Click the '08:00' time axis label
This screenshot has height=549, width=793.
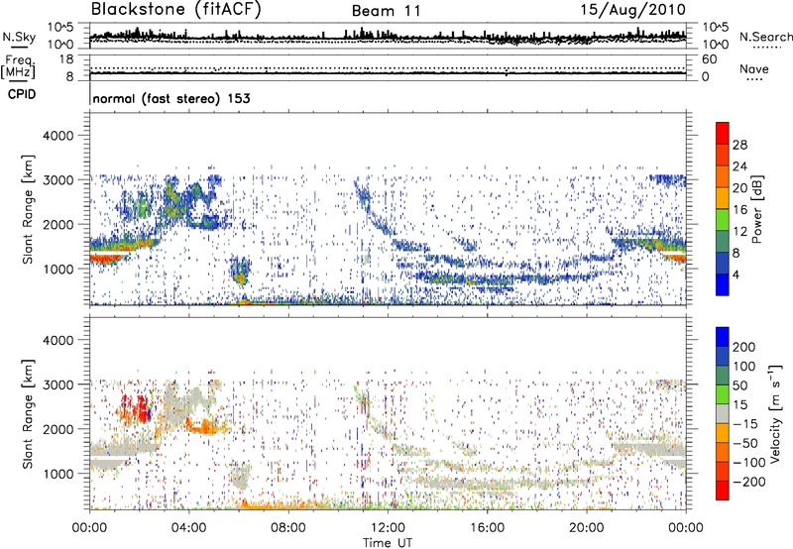pos(288,528)
